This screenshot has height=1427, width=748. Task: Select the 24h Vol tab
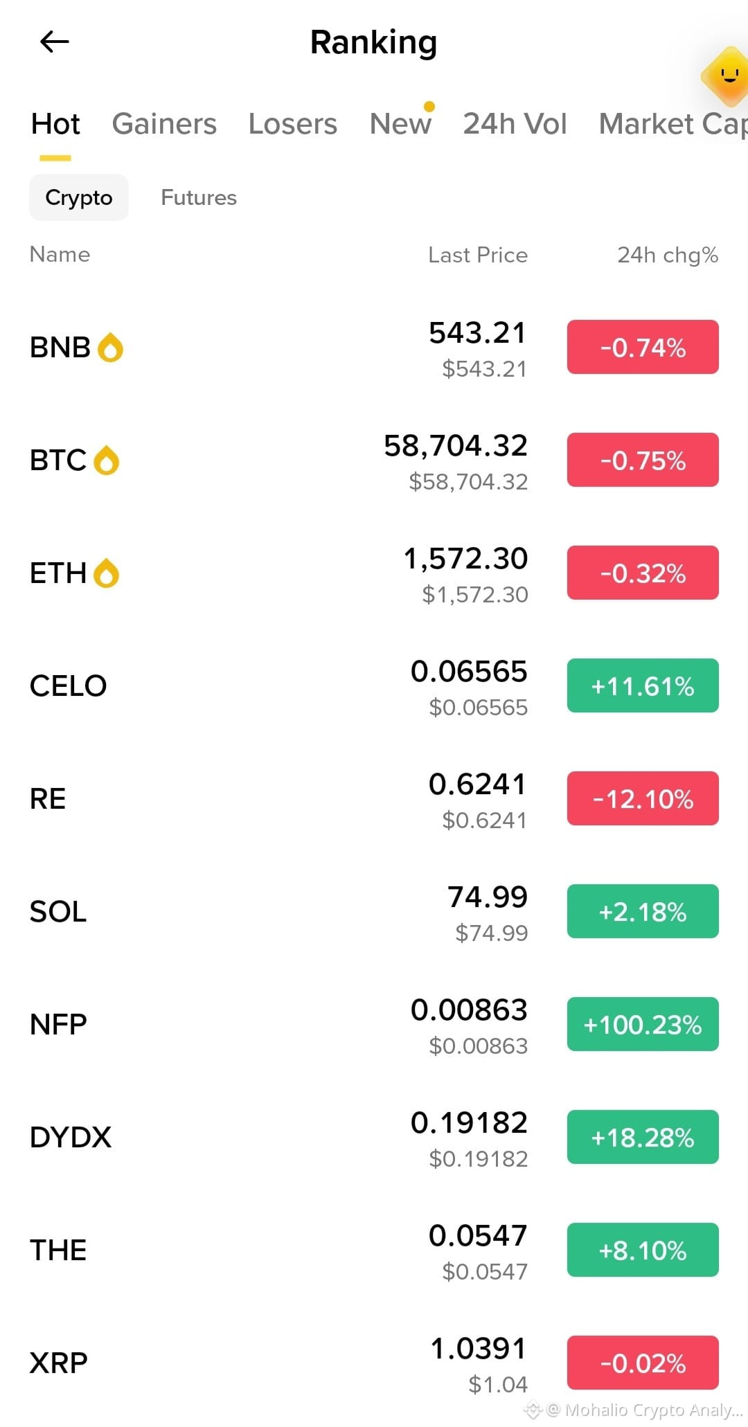[515, 124]
